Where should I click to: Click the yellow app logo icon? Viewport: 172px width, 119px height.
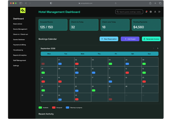(x=23, y=10)
